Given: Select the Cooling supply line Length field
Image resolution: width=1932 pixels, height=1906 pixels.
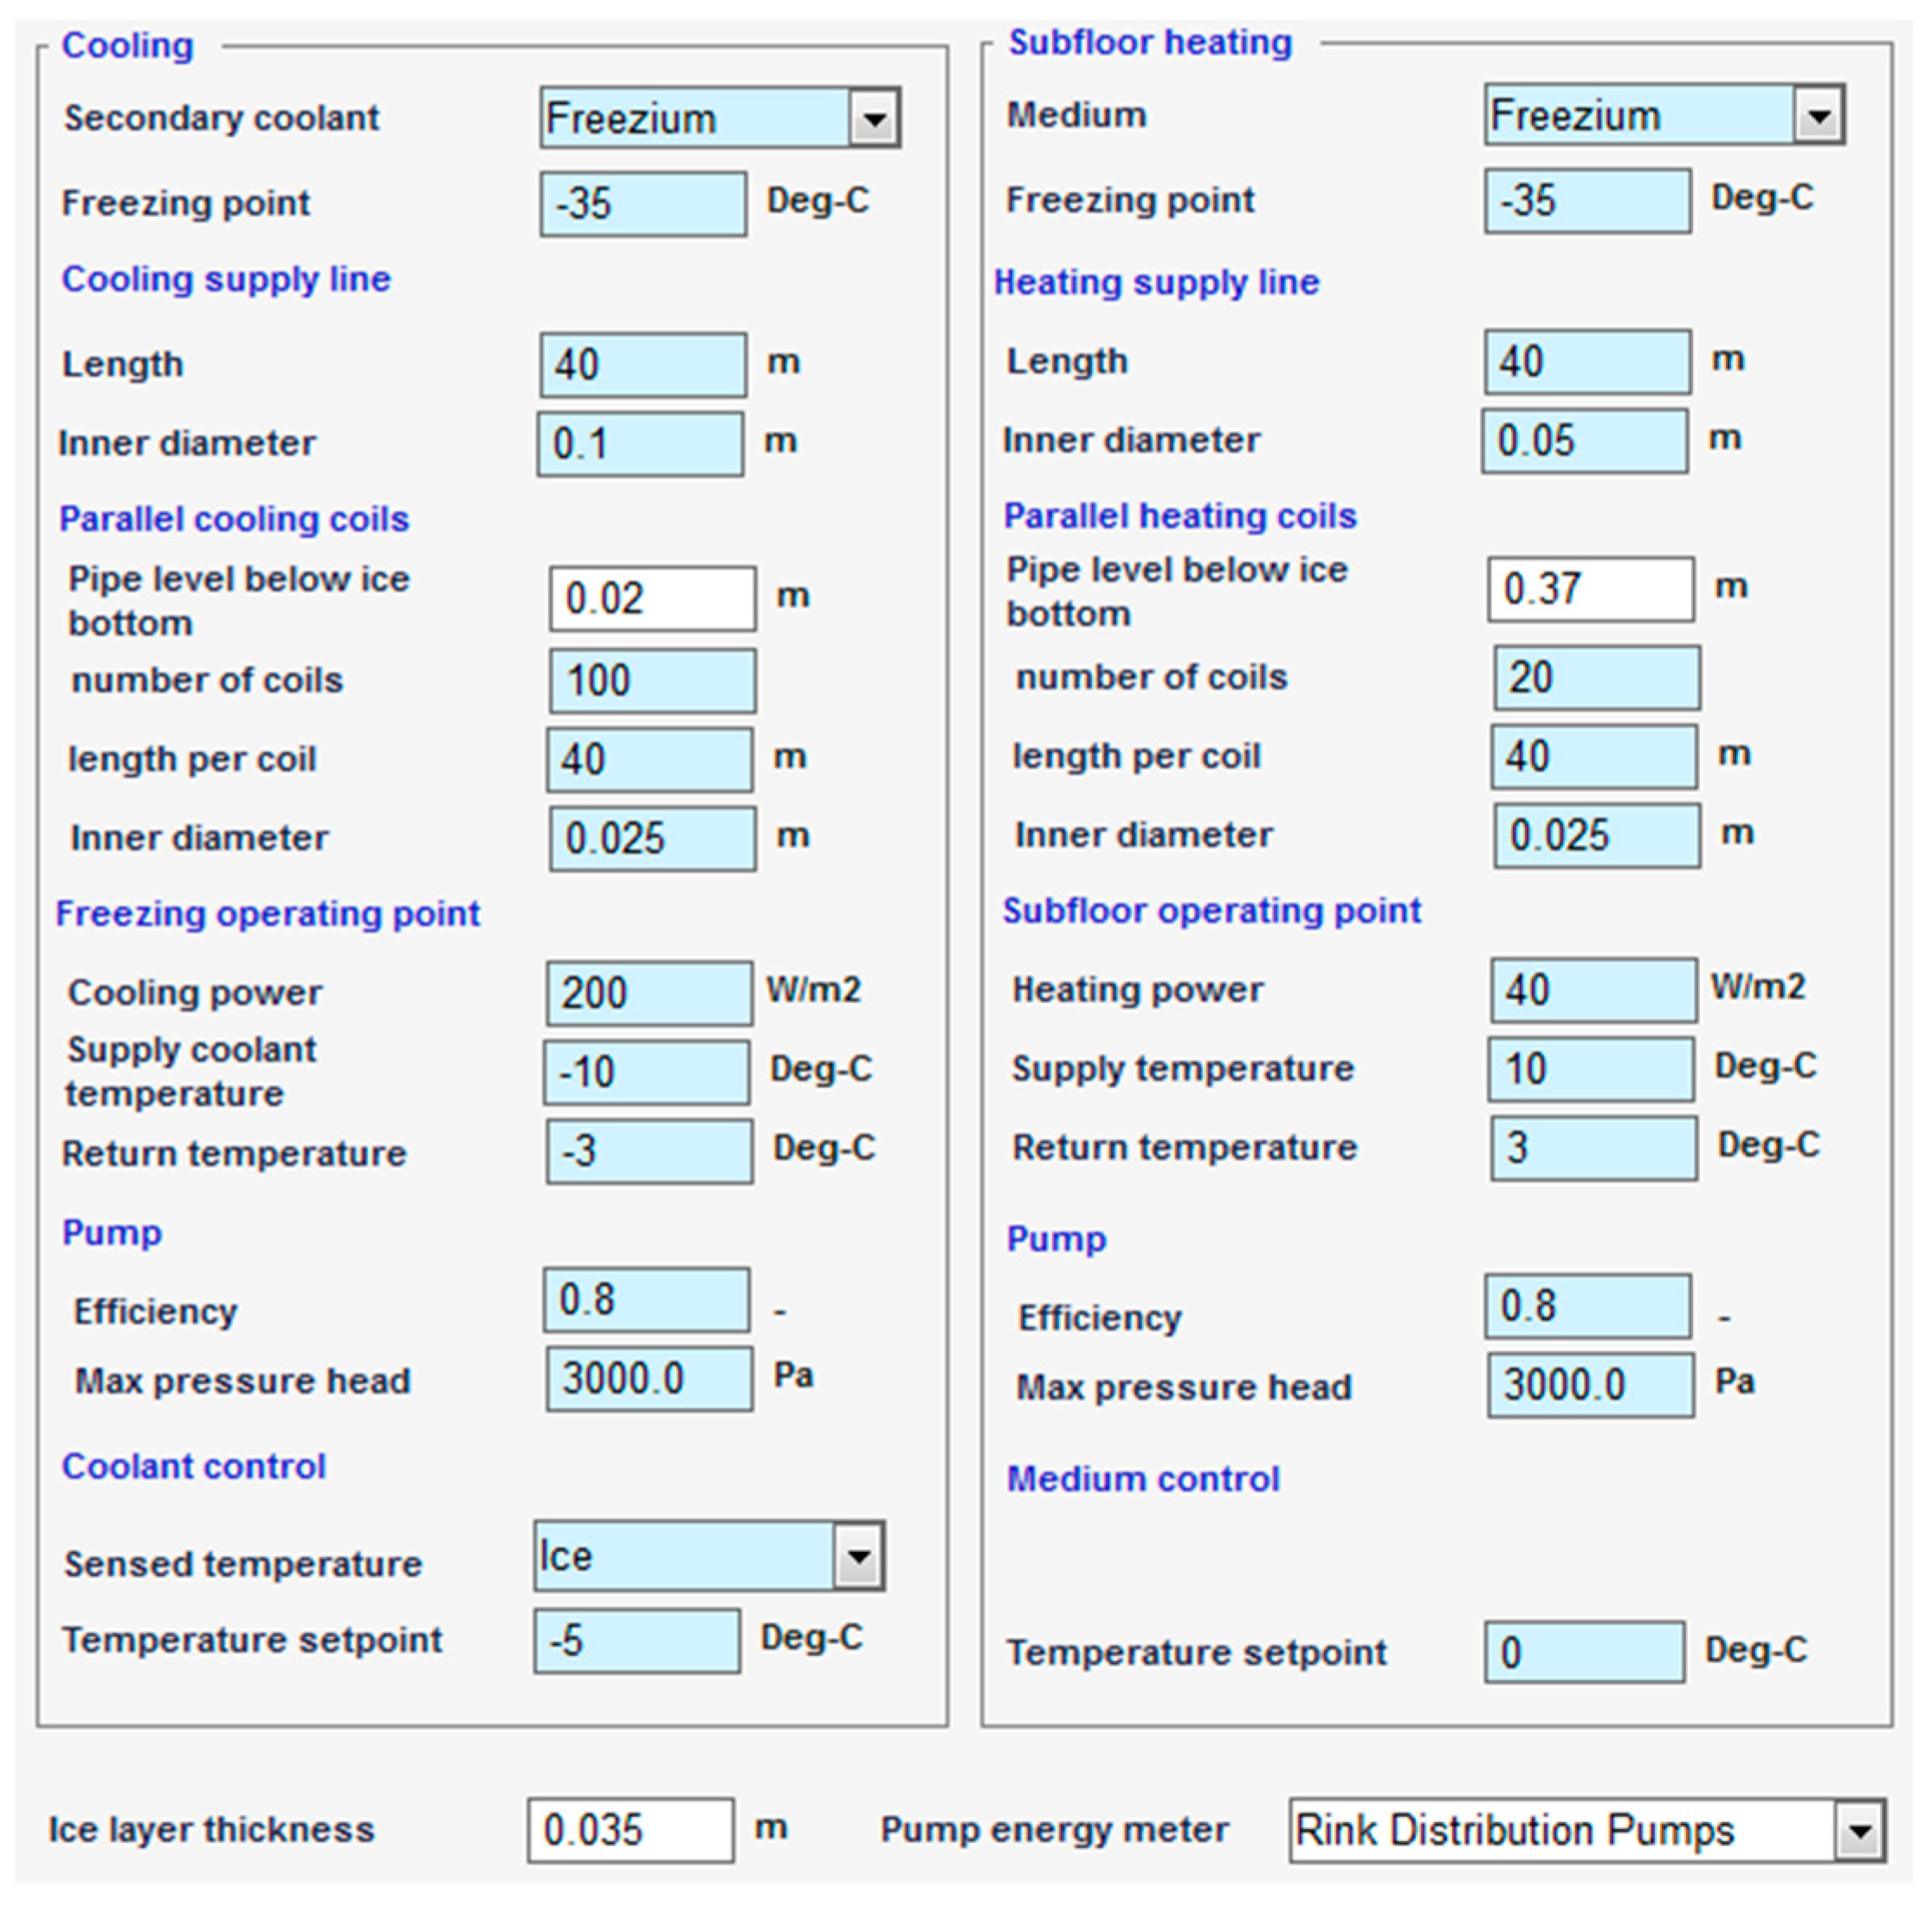Looking at the screenshot, I should (x=643, y=364).
